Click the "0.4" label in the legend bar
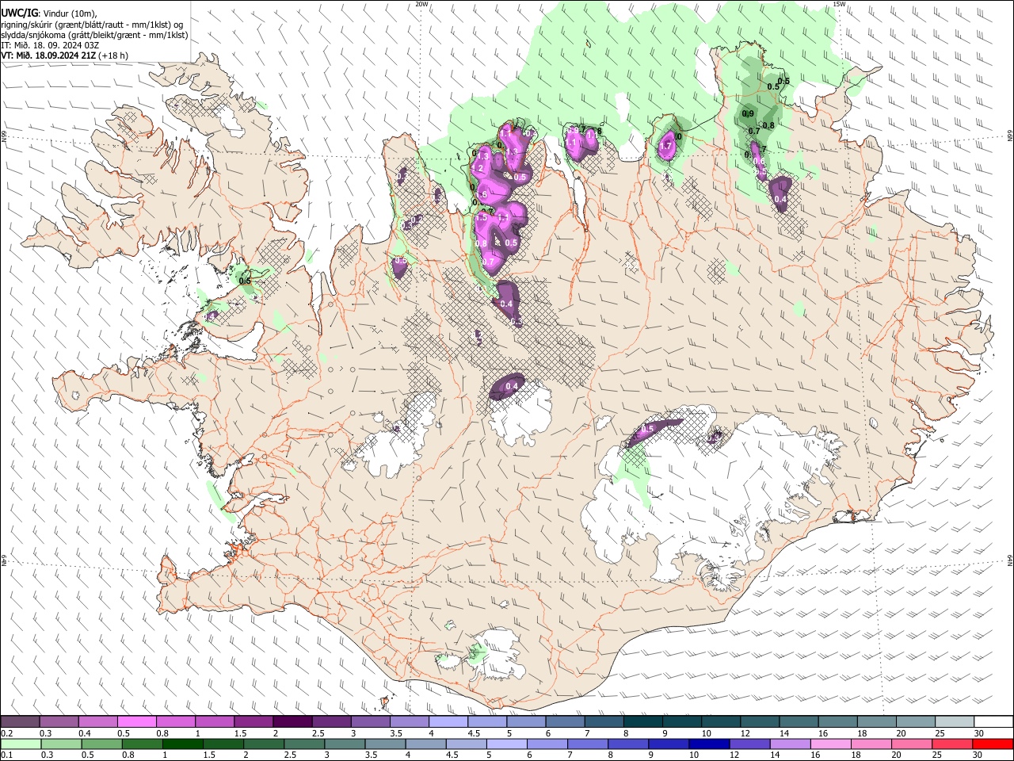Viewport: 1014px width, 761px height. tap(85, 733)
